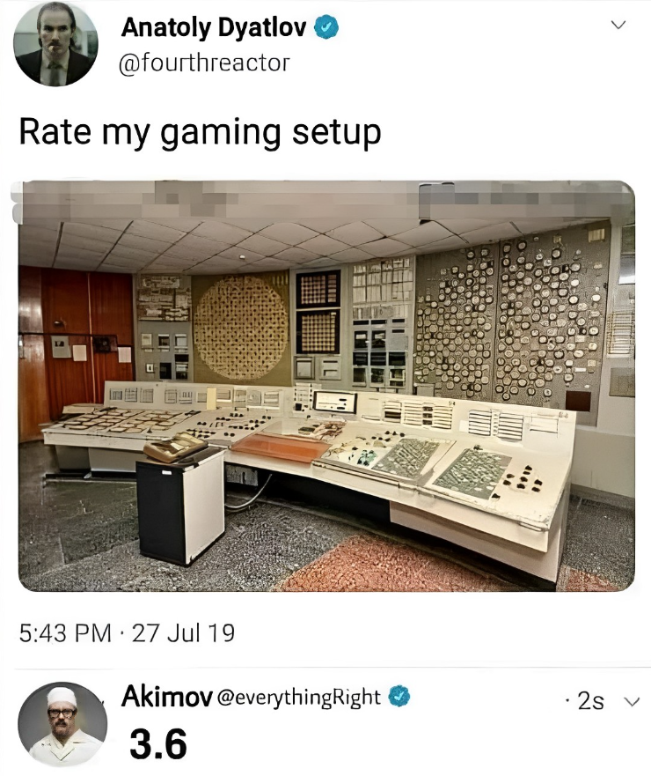Click the circular reactor core display panel
Image resolution: width=651 pixels, height=776 pixels.
coord(241,327)
